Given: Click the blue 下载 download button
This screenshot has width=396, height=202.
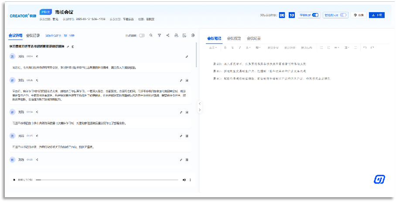Looking at the screenshot, I should tap(377, 15).
